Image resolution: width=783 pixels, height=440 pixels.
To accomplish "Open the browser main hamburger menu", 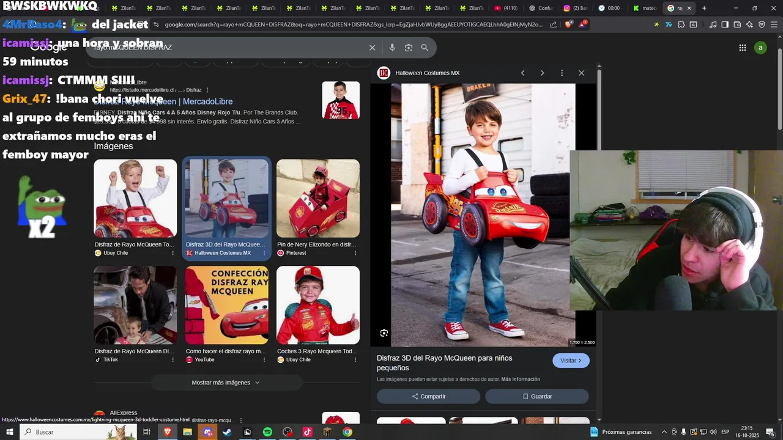I will (x=774, y=24).
